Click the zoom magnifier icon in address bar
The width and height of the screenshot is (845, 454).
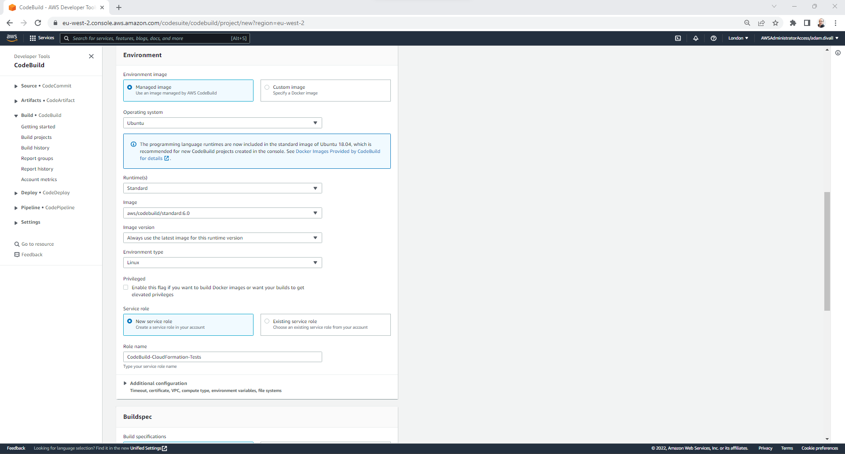[747, 23]
